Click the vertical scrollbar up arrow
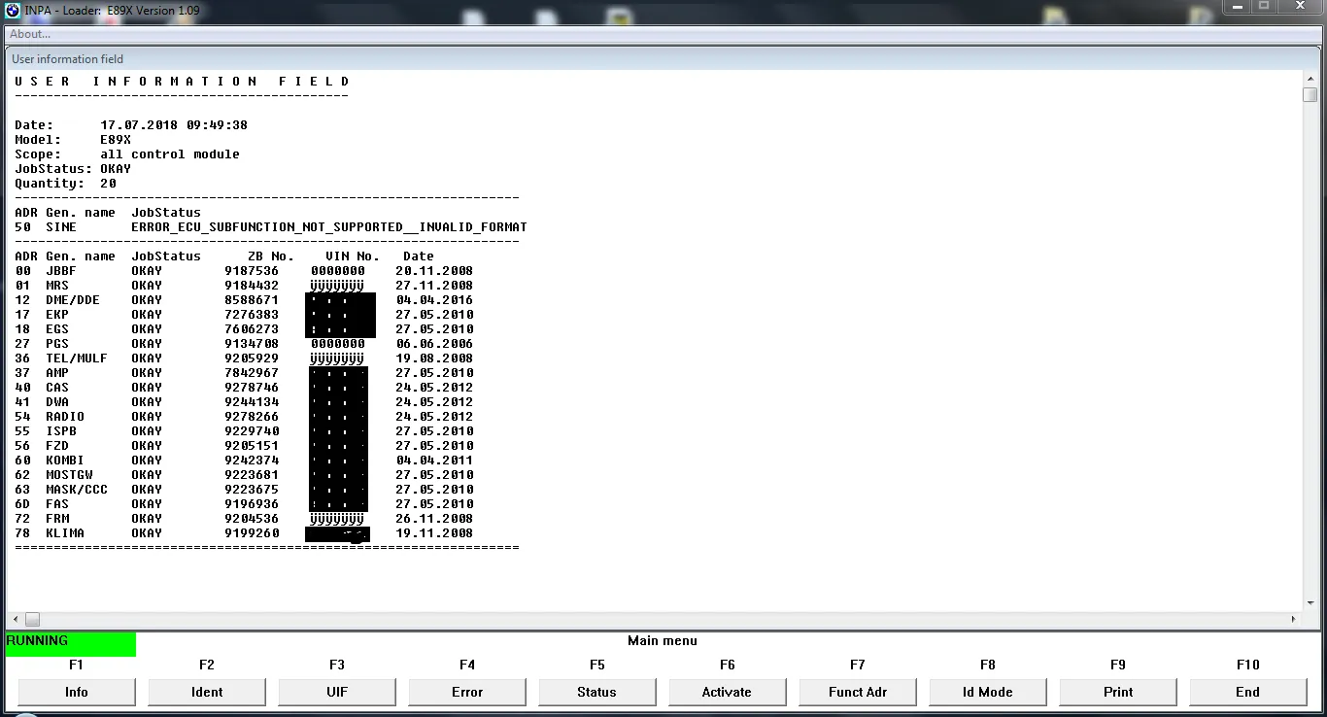This screenshot has width=1327, height=717. click(1310, 79)
